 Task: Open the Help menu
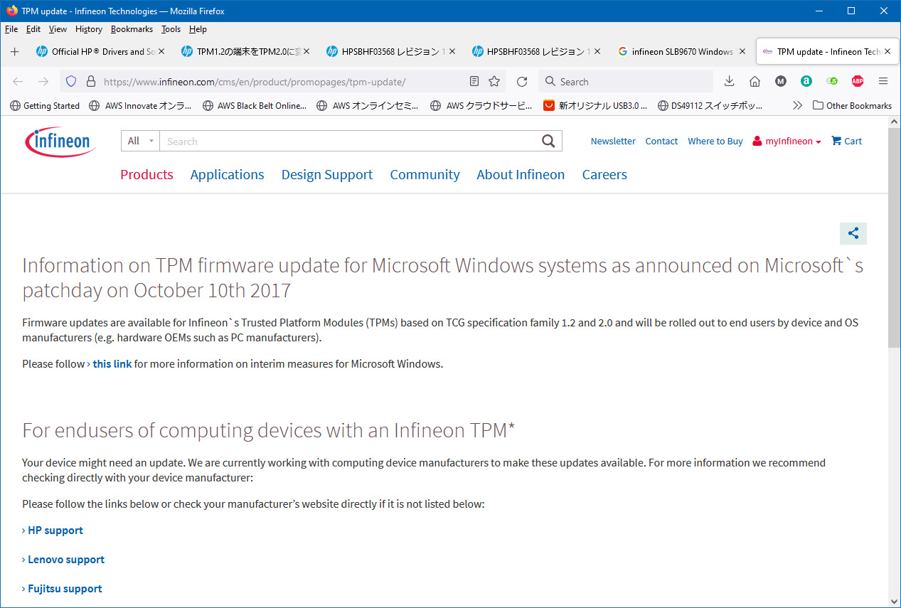click(x=198, y=29)
